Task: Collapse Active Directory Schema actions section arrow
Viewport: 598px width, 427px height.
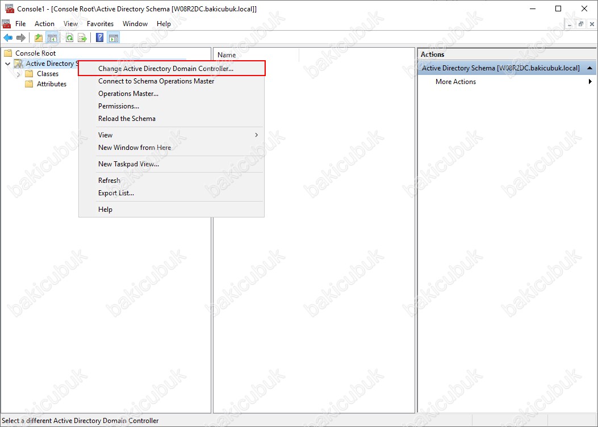Action: pos(590,68)
